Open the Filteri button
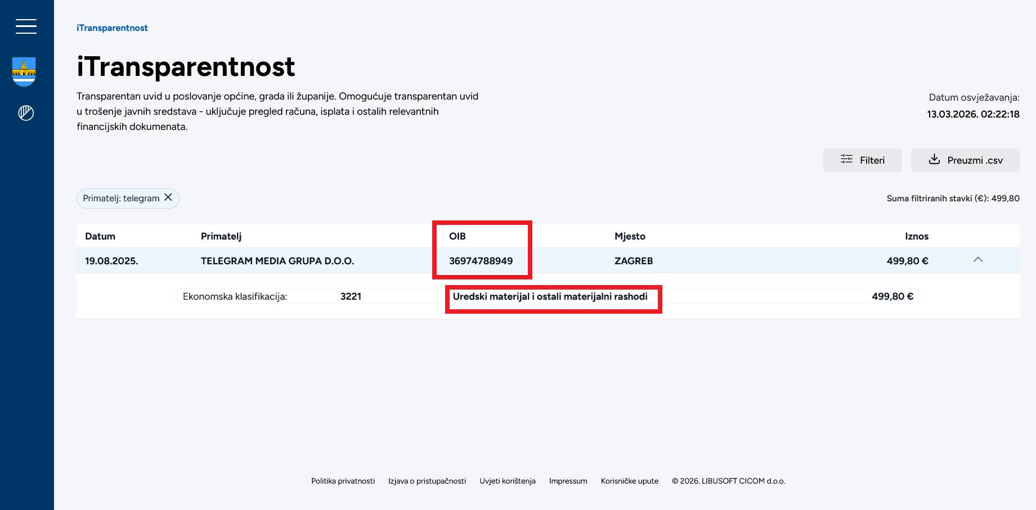The width and height of the screenshot is (1036, 510). pos(862,160)
